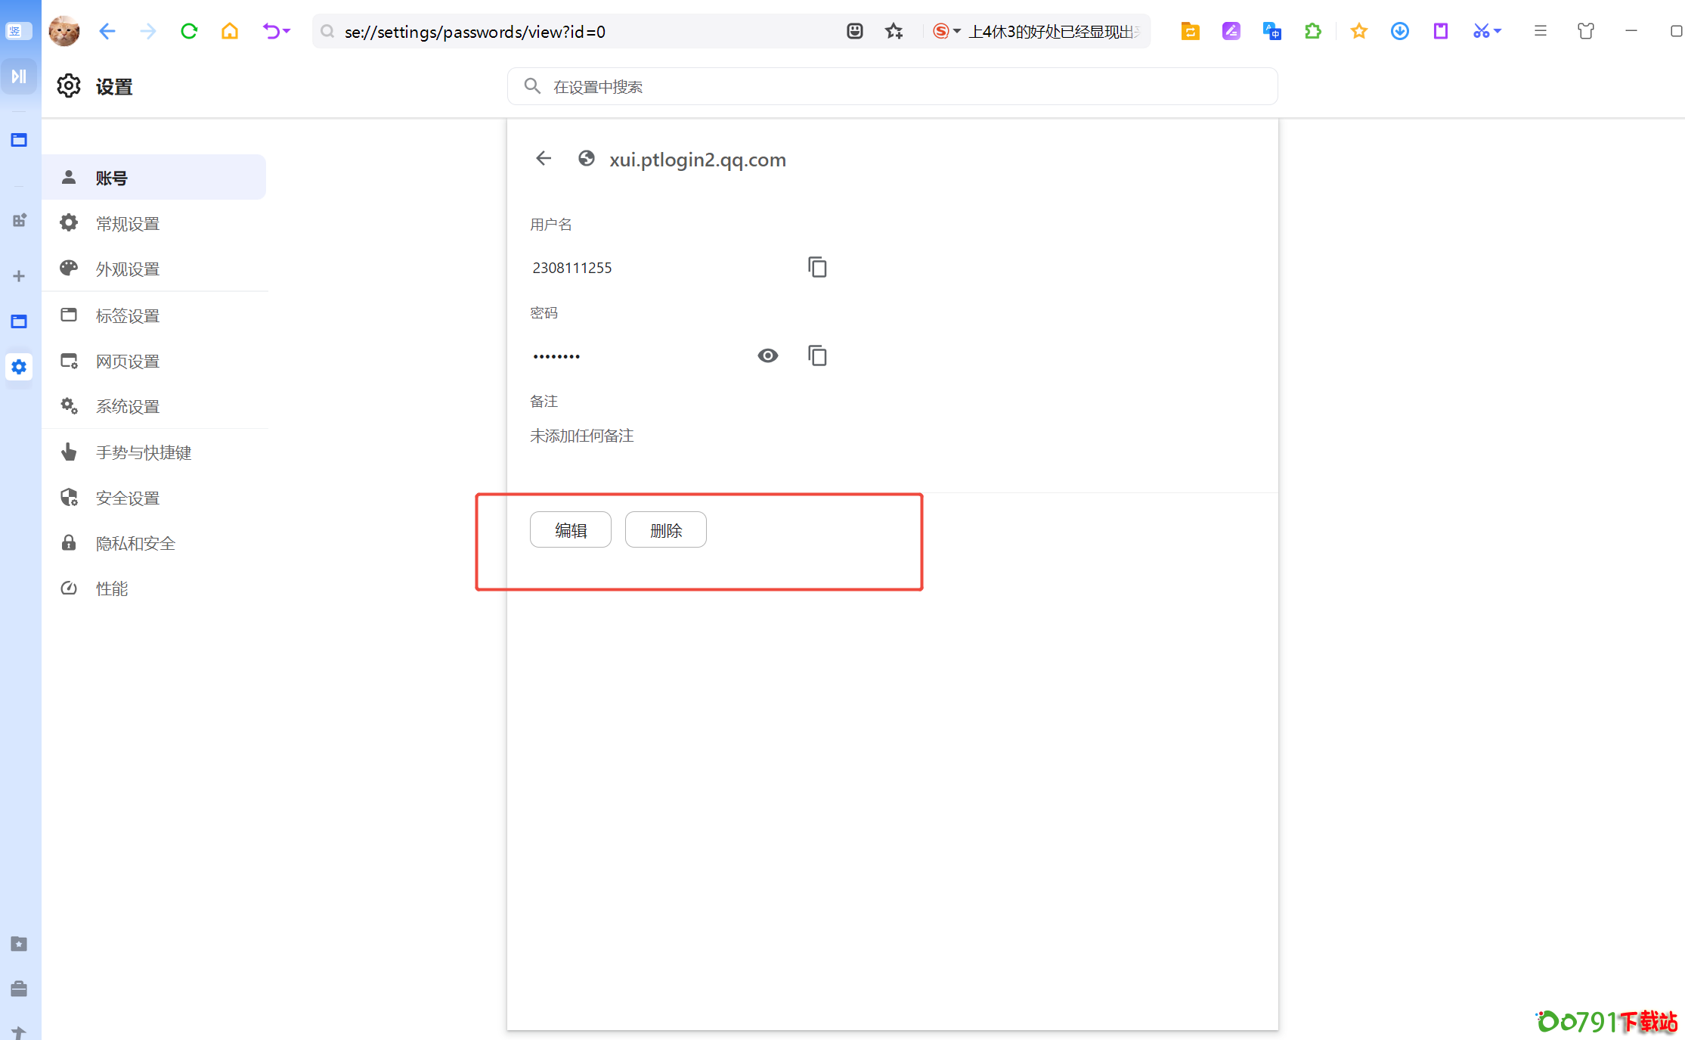Open the browser hamburger main menu
The width and height of the screenshot is (1685, 1040).
click(x=1540, y=32)
